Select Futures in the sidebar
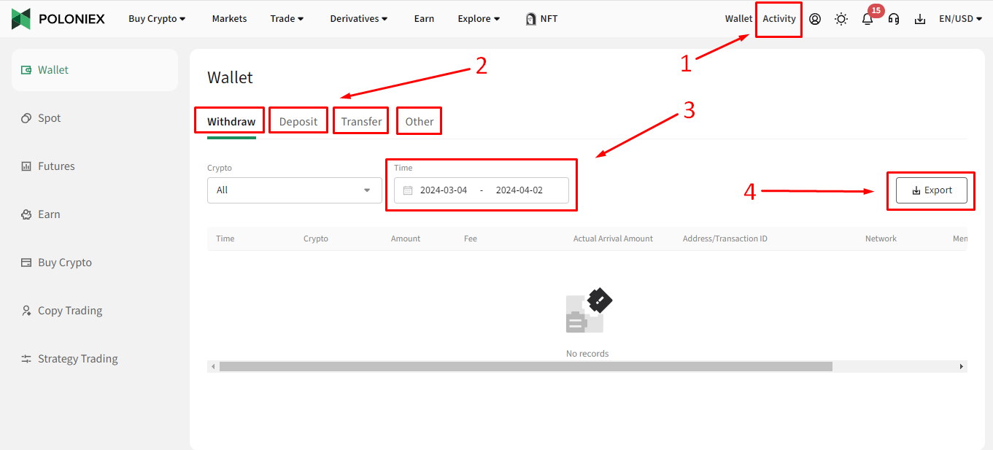This screenshot has height=450, width=993. 56,166
